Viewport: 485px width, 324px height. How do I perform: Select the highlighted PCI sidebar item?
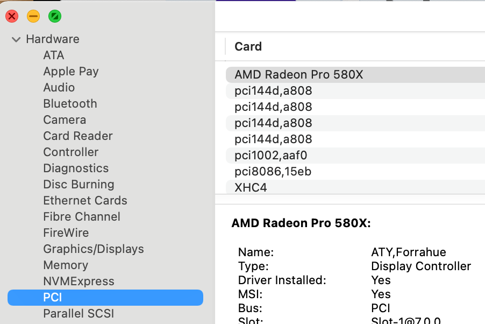pos(53,297)
